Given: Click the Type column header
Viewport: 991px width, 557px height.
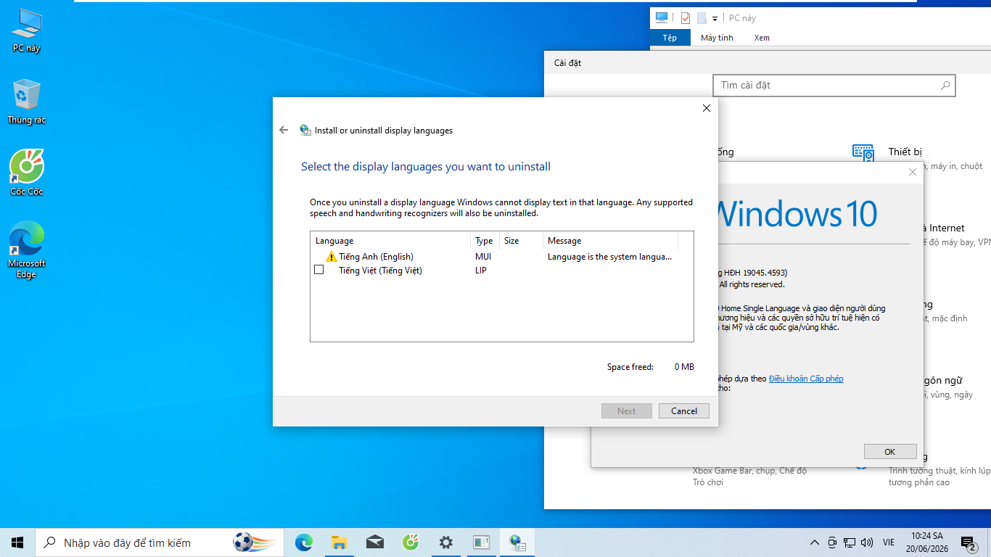Looking at the screenshot, I should 485,241.
